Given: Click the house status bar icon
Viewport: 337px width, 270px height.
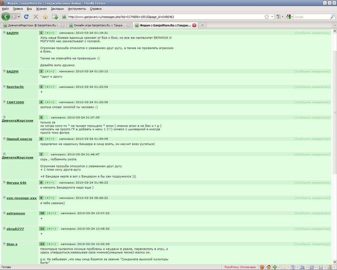Looking at the screenshot, I should (293, 267).
